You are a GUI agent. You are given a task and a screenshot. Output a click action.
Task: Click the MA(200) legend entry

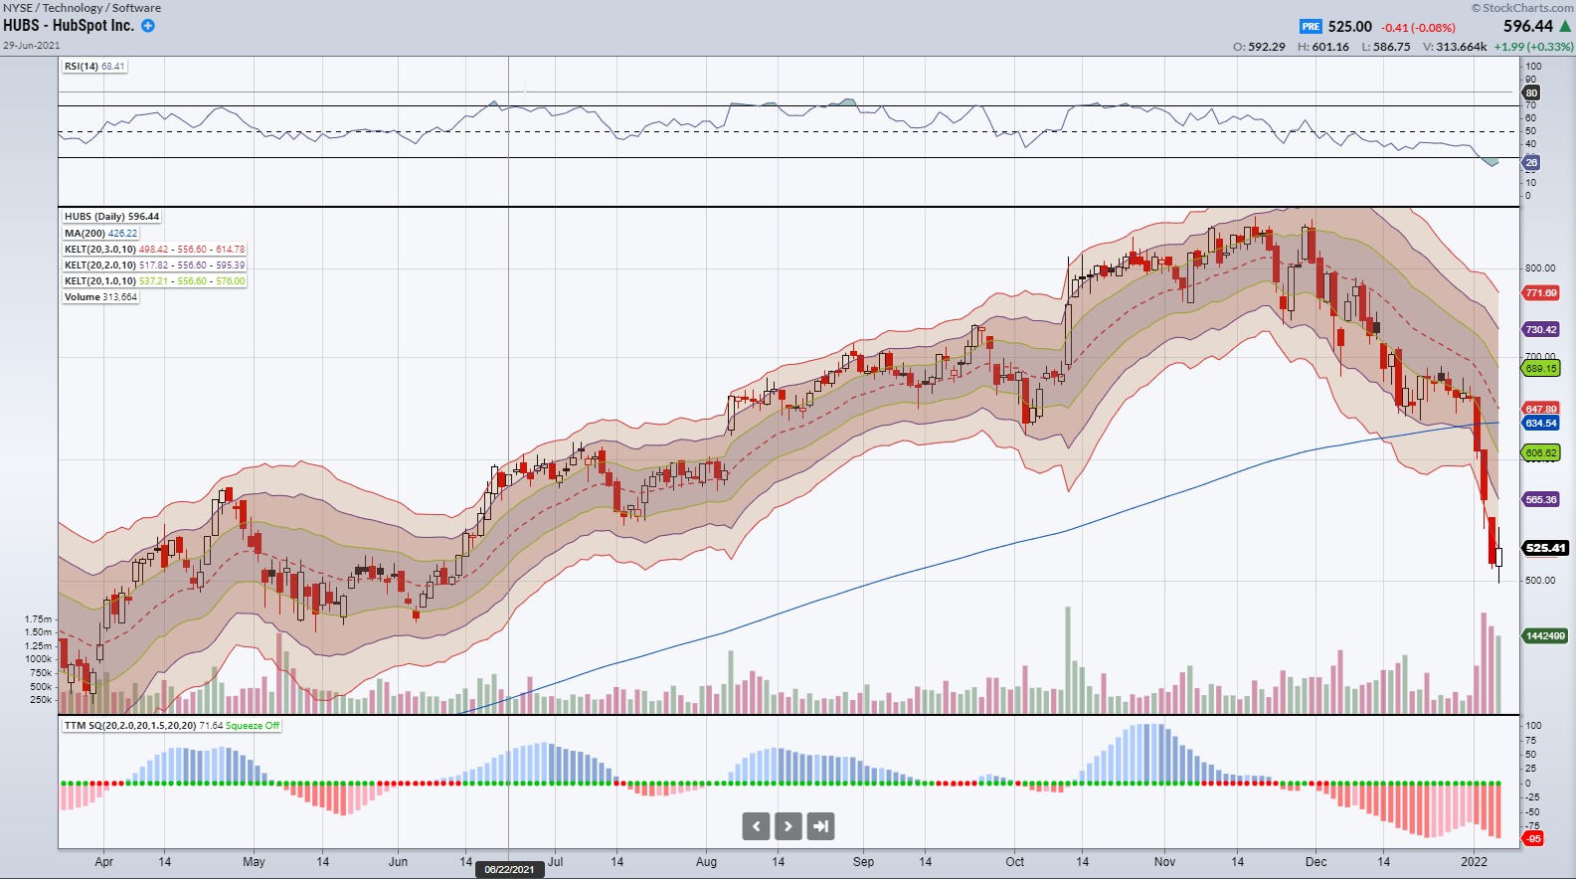[101, 234]
